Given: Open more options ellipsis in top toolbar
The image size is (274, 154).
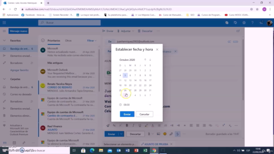Looking at the screenshot, I should [x=158, y=31].
